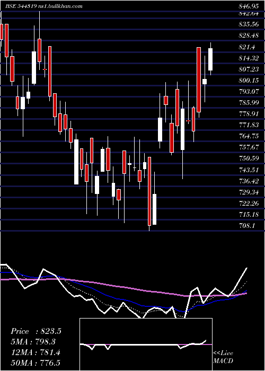Pick the 729.34 axis value
The image size is (265, 371).
249,192
